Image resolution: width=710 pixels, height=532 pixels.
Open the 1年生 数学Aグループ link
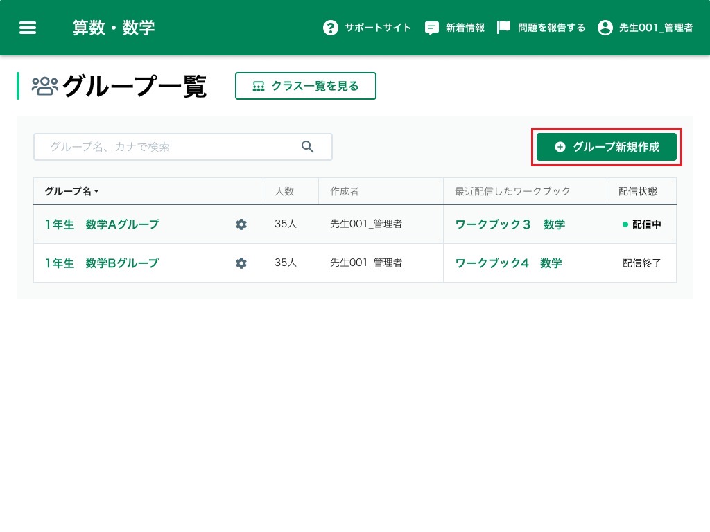coord(102,224)
